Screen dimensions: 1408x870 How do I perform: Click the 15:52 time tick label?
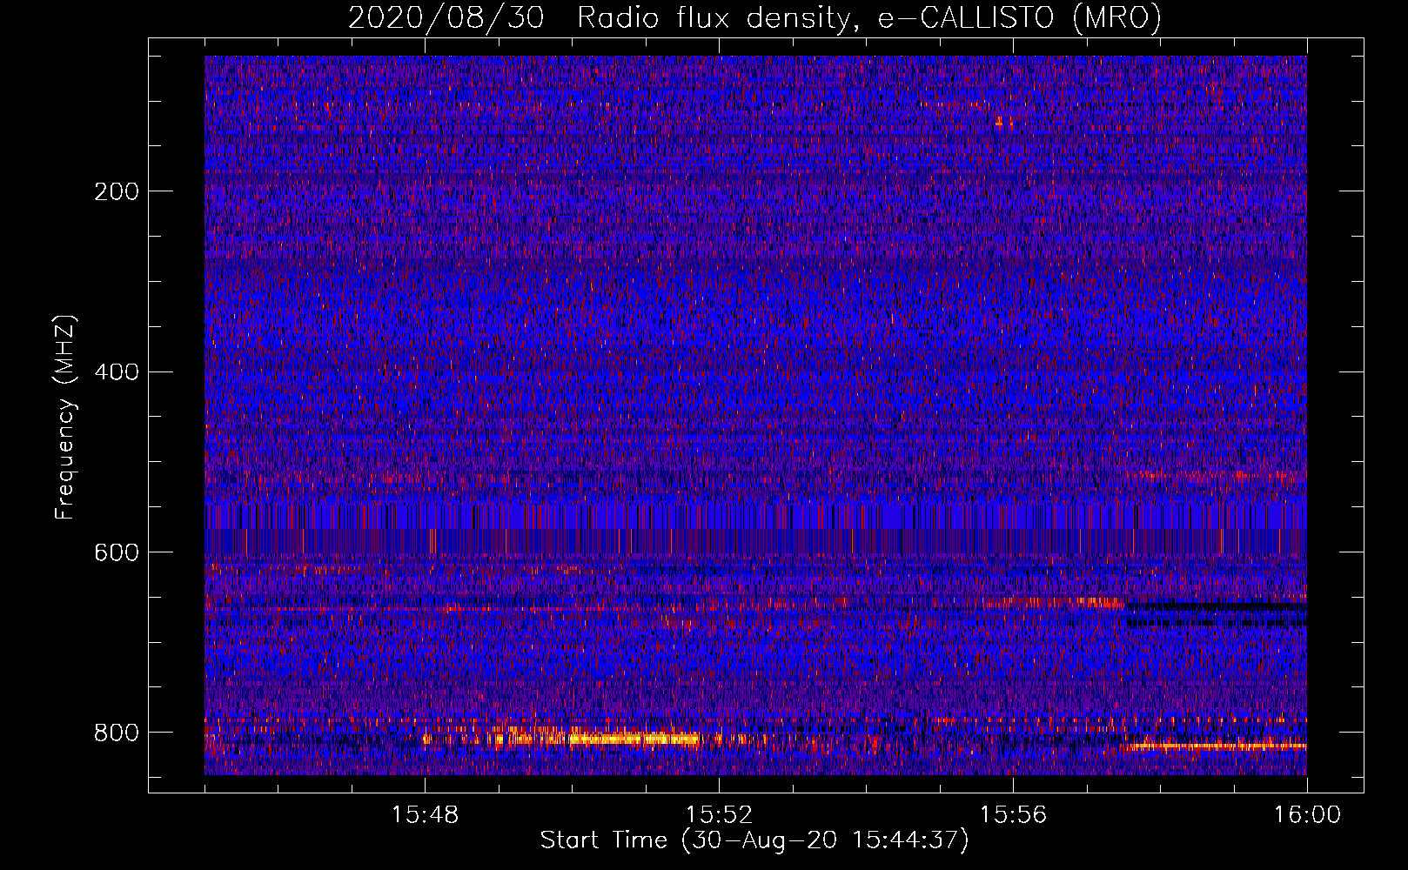(x=719, y=814)
